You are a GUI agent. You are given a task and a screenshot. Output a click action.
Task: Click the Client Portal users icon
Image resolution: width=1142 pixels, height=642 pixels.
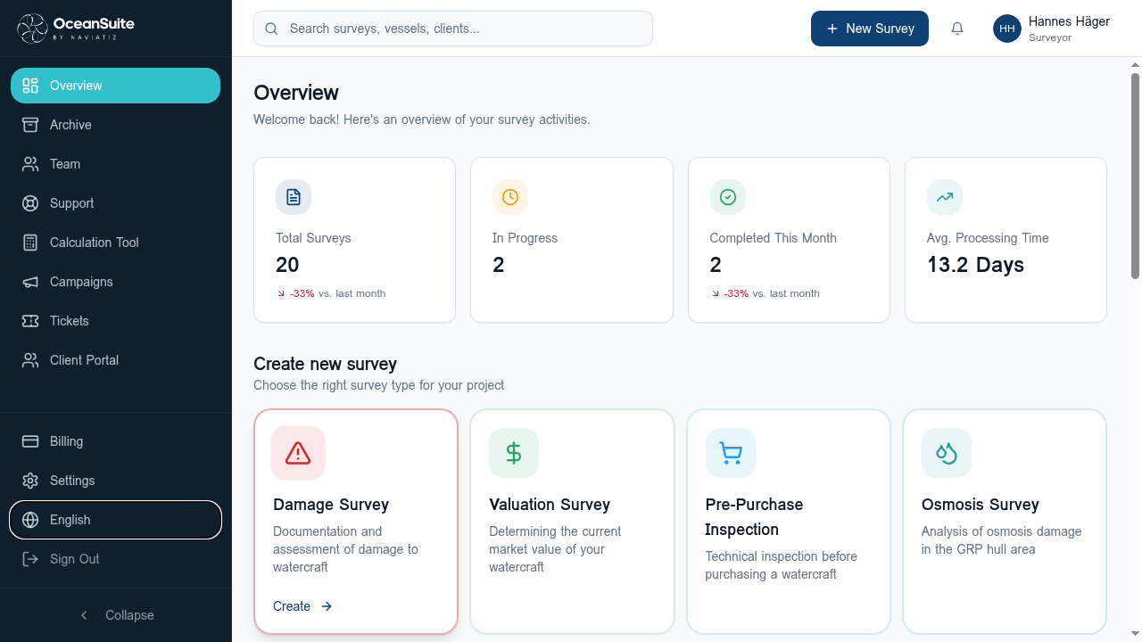(30, 360)
